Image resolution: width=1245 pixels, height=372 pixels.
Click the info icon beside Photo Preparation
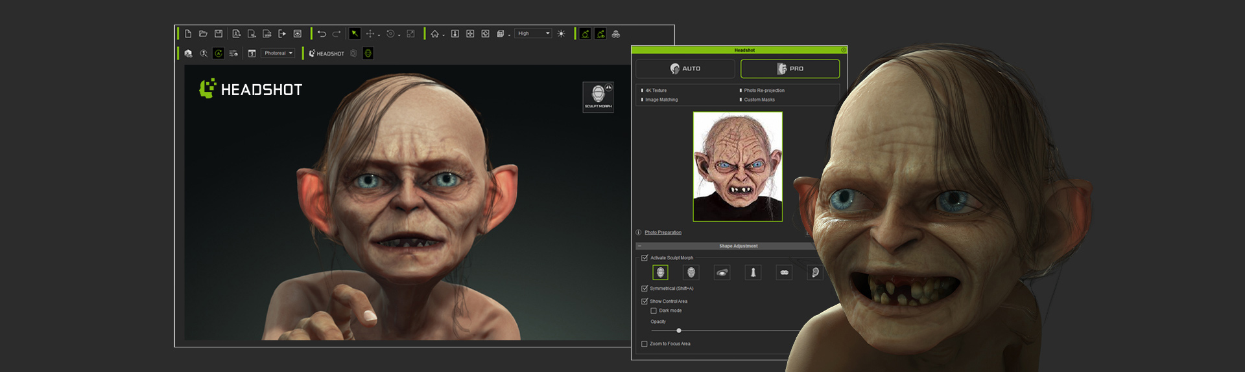639,232
